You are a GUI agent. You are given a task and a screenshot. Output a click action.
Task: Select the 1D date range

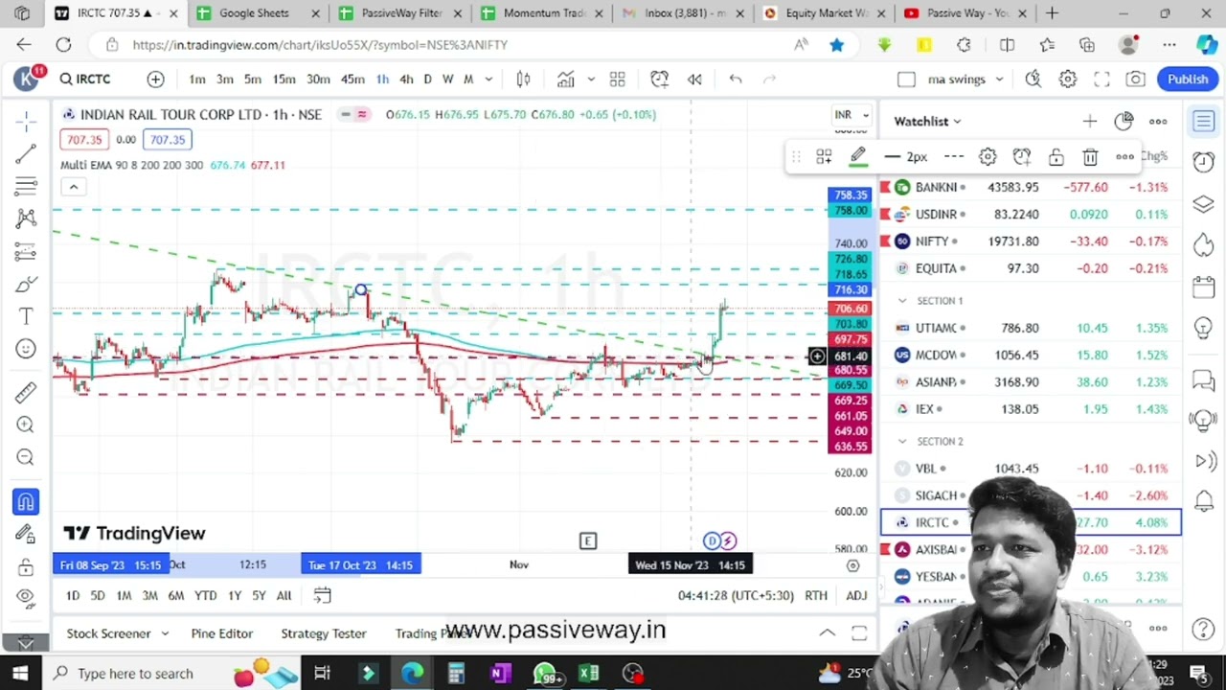(72, 596)
